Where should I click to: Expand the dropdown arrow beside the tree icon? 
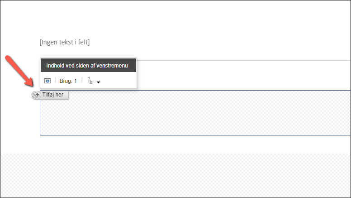[98, 82]
